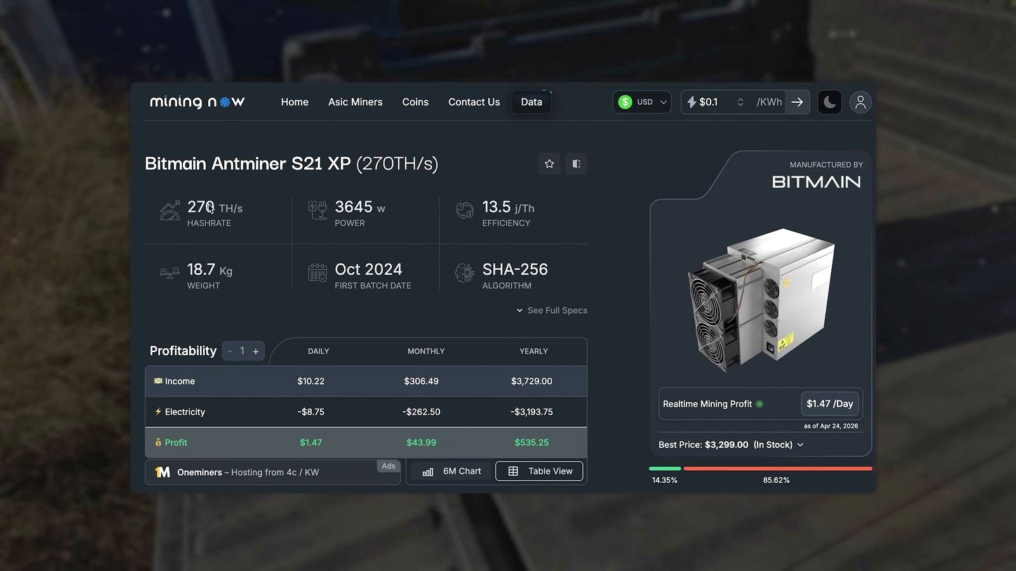Go to Asic Miners menu

tap(355, 102)
